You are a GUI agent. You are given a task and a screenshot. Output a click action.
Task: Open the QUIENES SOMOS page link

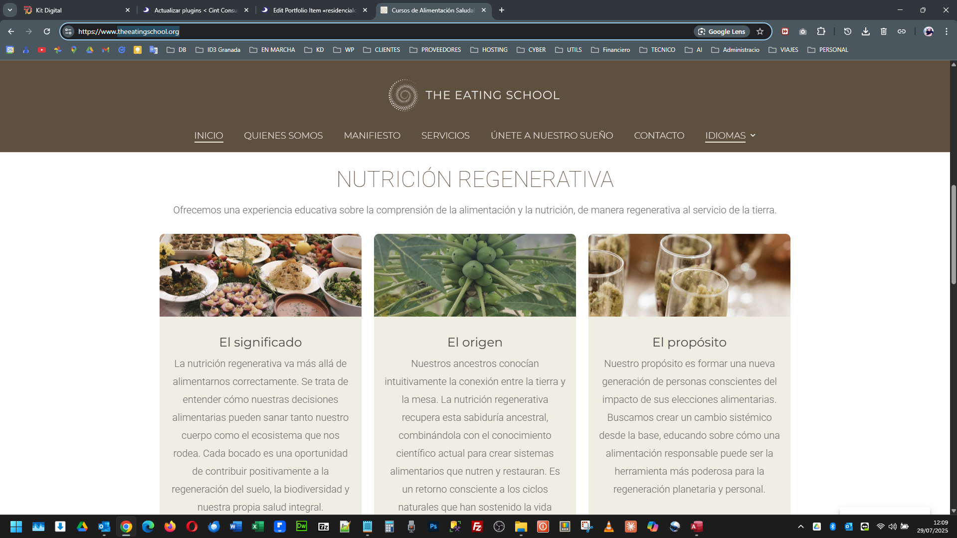283,136
